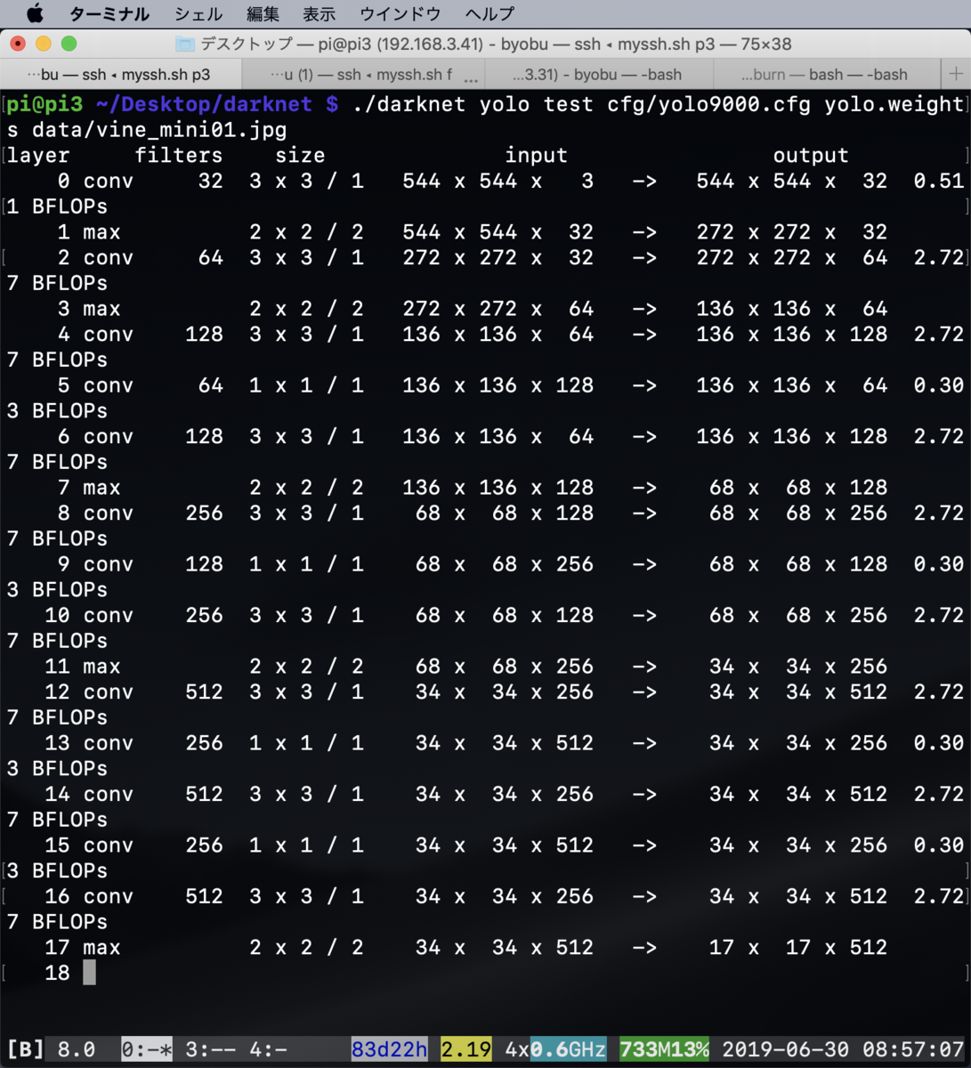Viewport: 971px width, 1068px height.
Task: Click the 'output' column header
Action: (810, 156)
